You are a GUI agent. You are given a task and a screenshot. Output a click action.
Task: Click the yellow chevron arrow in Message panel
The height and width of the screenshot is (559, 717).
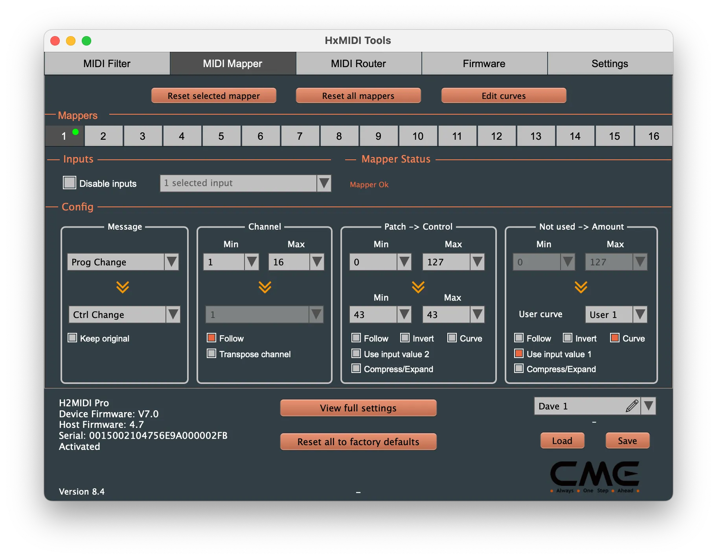point(123,287)
